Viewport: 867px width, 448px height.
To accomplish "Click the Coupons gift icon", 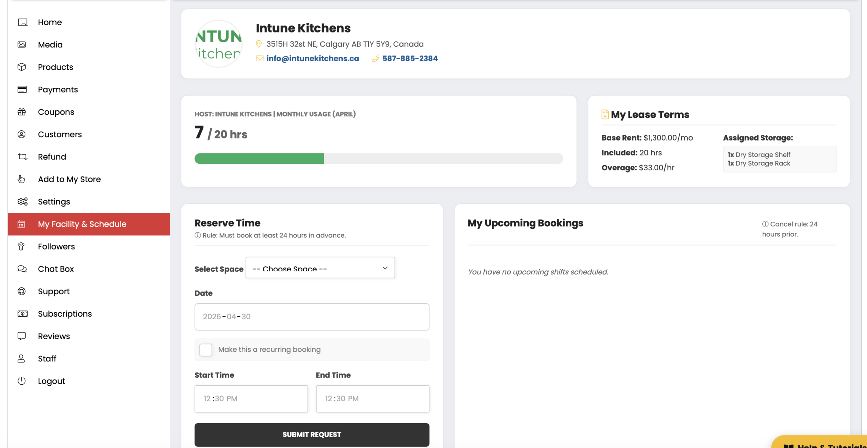I will point(22,112).
